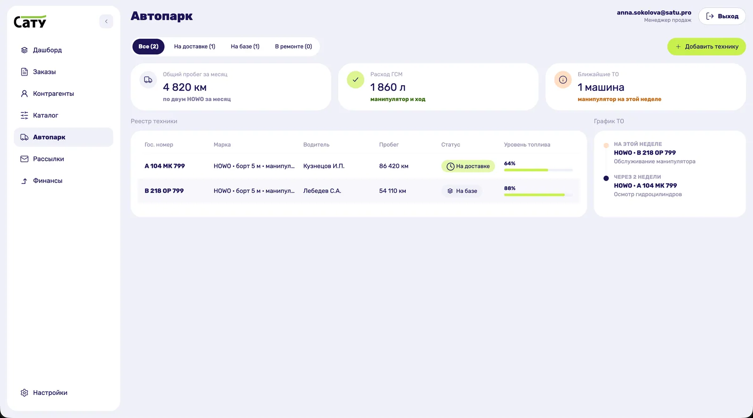Click the logout arrow icon
This screenshot has height=418, width=753.
click(x=710, y=16)
